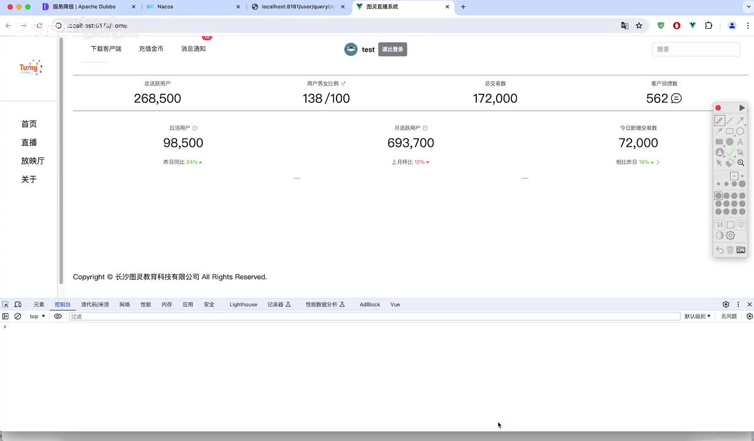Toggle the console sidebar panel
The image size is (754, 441).
tap(6, 316)
